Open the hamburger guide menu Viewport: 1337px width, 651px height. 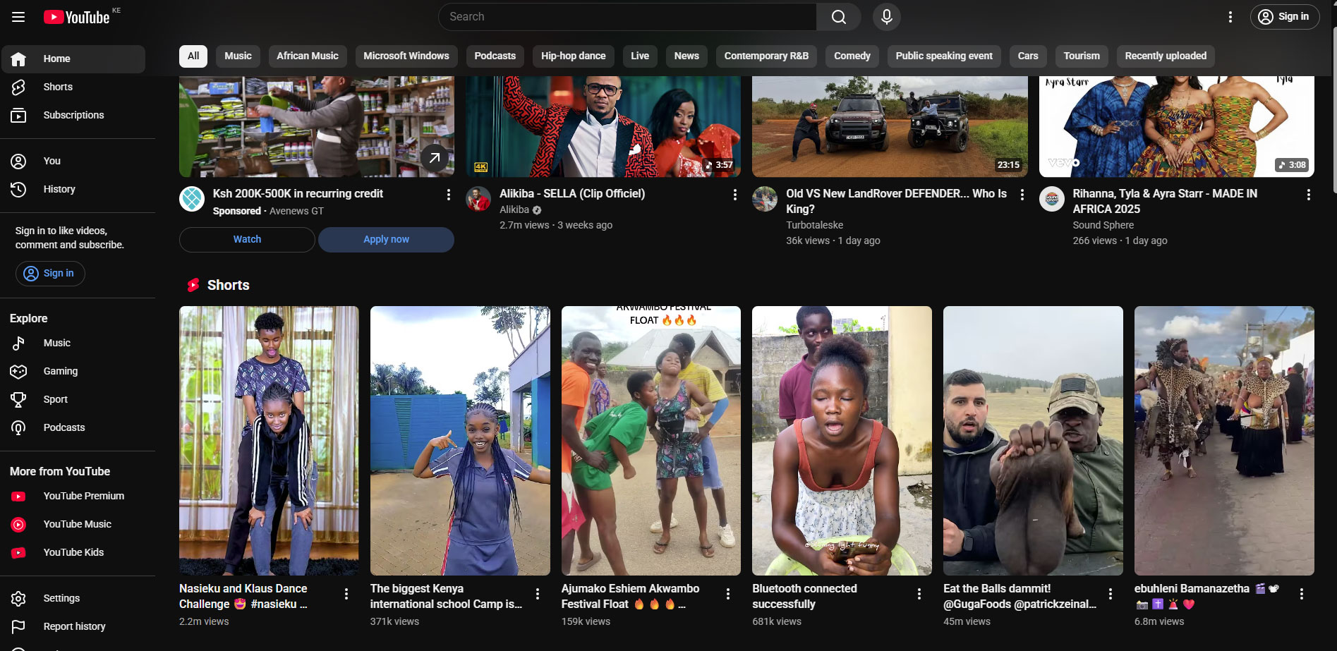click(x=18, y=17)
